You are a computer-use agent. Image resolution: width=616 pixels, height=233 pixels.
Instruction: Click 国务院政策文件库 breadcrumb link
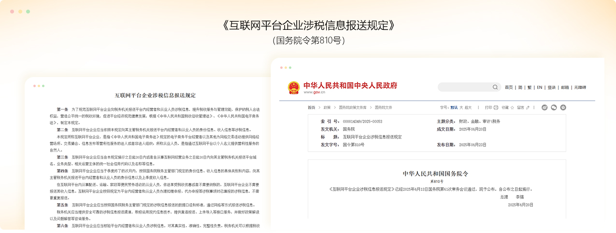pos(353,107)
